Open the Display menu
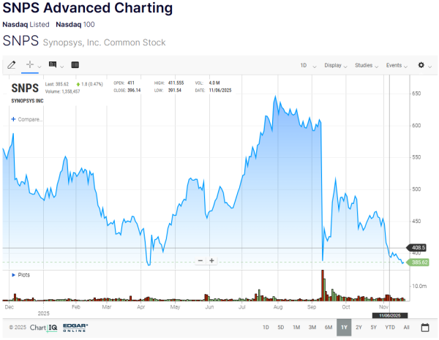The height and width of the screenshot is (340, 439). click(336, 65)
